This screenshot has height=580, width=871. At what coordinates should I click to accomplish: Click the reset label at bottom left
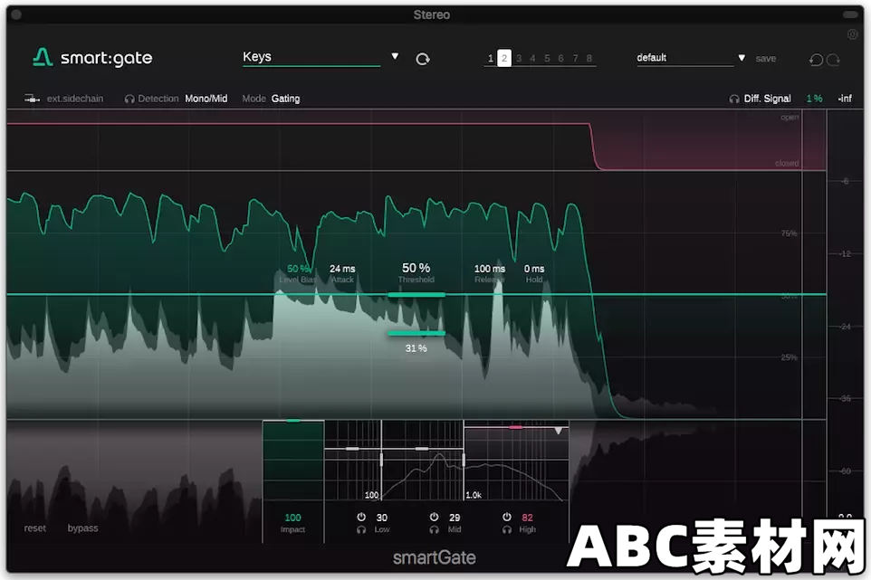[34, 528]
